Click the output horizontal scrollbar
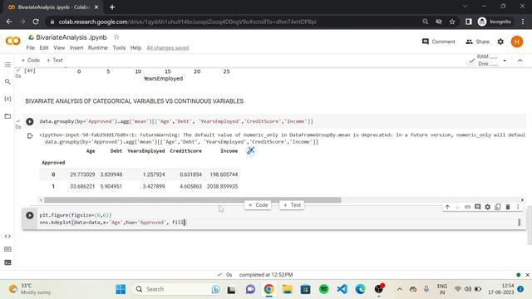 (x=192, y=200)
